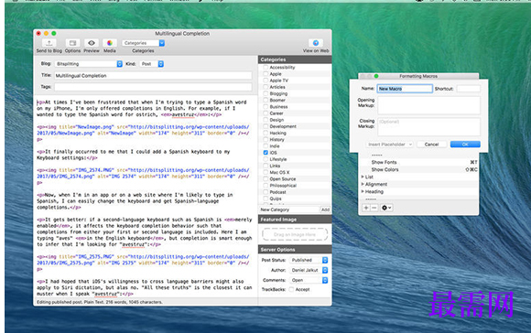531x333 pixels.
Task: Click the minus icon in Formatting Macros
Action: click(374, 208)
